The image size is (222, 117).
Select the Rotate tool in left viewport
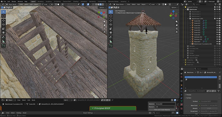click(4, 25)
